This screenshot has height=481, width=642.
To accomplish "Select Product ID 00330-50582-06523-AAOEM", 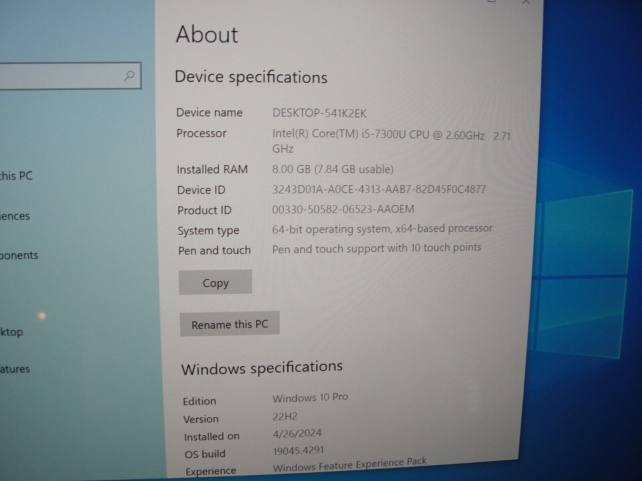I will point(343,209).
